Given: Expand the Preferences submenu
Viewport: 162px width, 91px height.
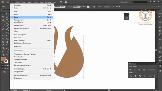Looking at the screenshot, I should 32,78.
